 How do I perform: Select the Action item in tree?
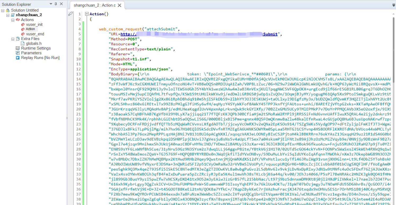point(30,29)
